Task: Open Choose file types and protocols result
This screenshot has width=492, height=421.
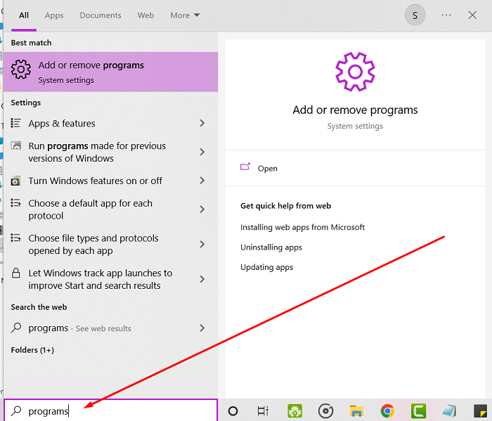Action: [x=111, y=245]
